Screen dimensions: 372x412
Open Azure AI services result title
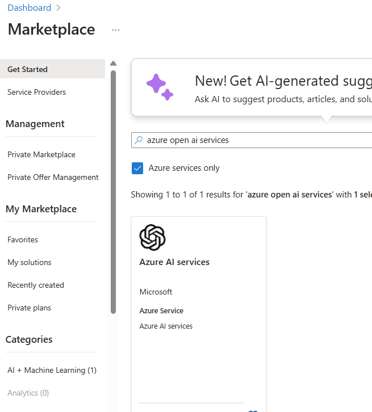click(174, 262)
